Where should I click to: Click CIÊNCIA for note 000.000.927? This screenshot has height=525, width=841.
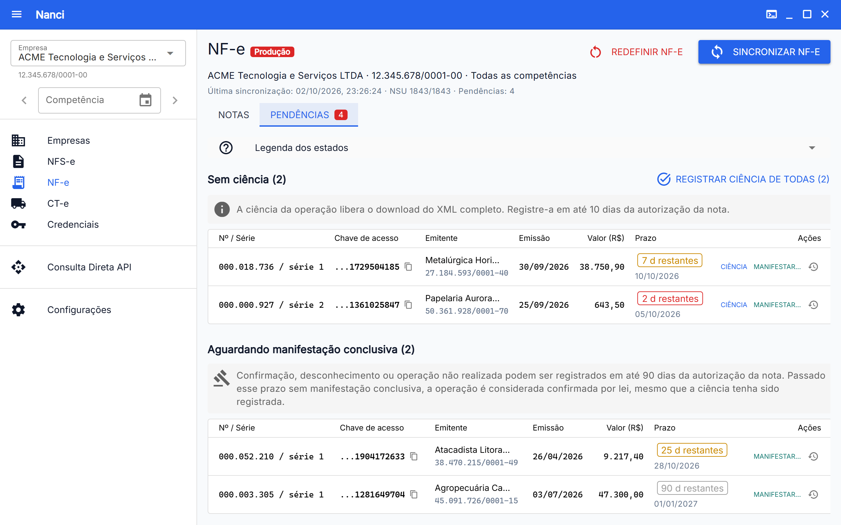click(x=734, y=305)
